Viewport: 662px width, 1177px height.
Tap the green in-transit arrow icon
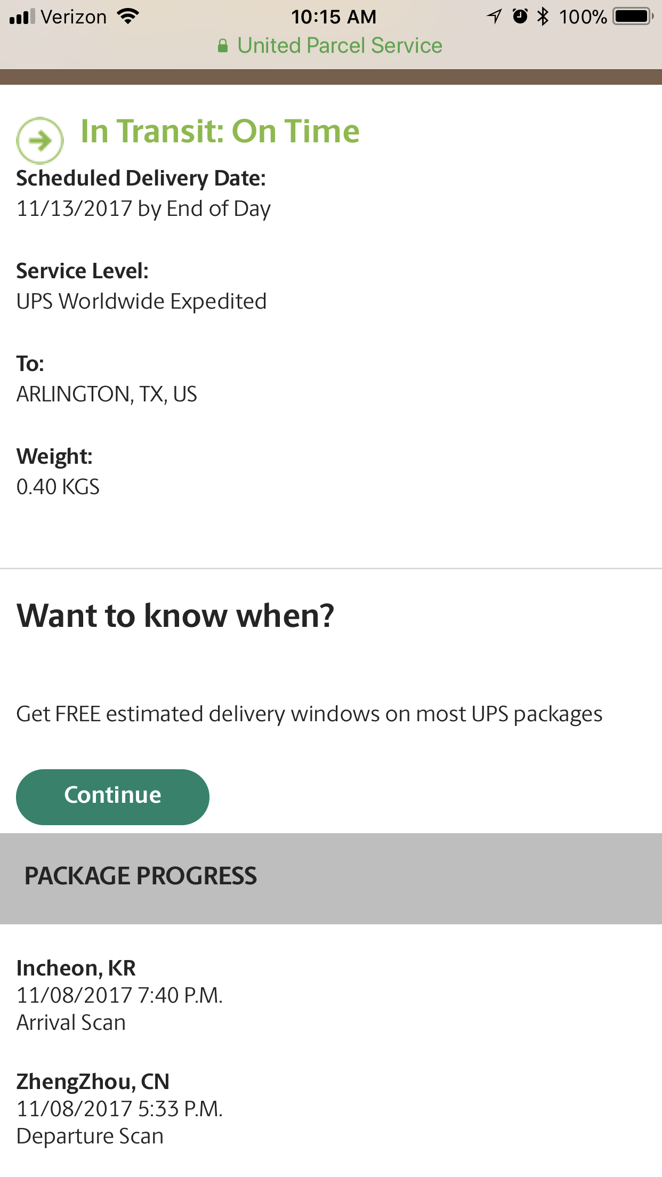(40, 140)
